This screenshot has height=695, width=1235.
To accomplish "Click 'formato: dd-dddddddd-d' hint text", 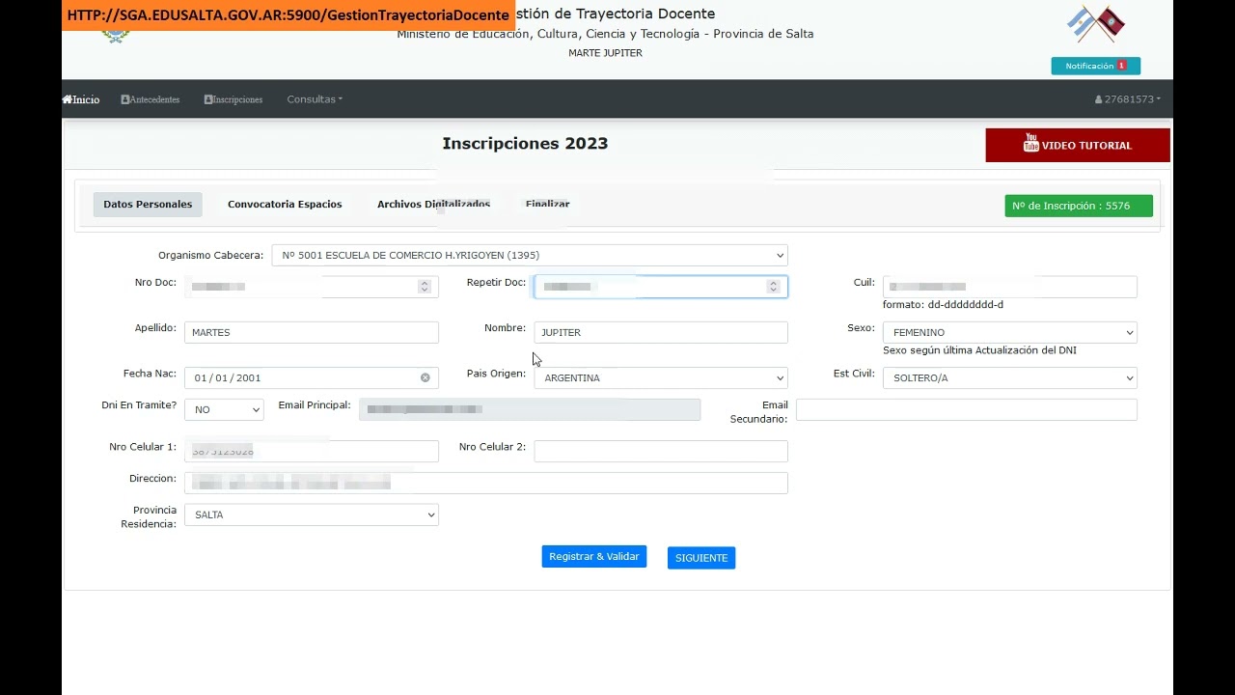I will coord(944,305).
